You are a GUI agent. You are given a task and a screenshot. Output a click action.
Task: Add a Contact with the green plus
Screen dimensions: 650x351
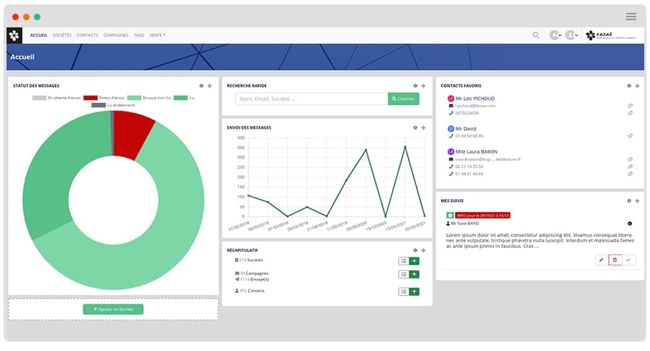[x=414, y=292]
